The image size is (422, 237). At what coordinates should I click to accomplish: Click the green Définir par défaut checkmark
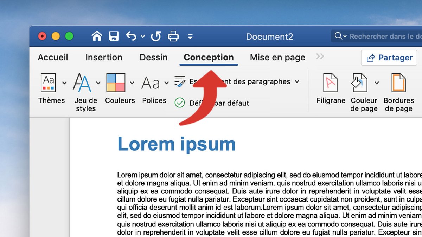point(180,103)
